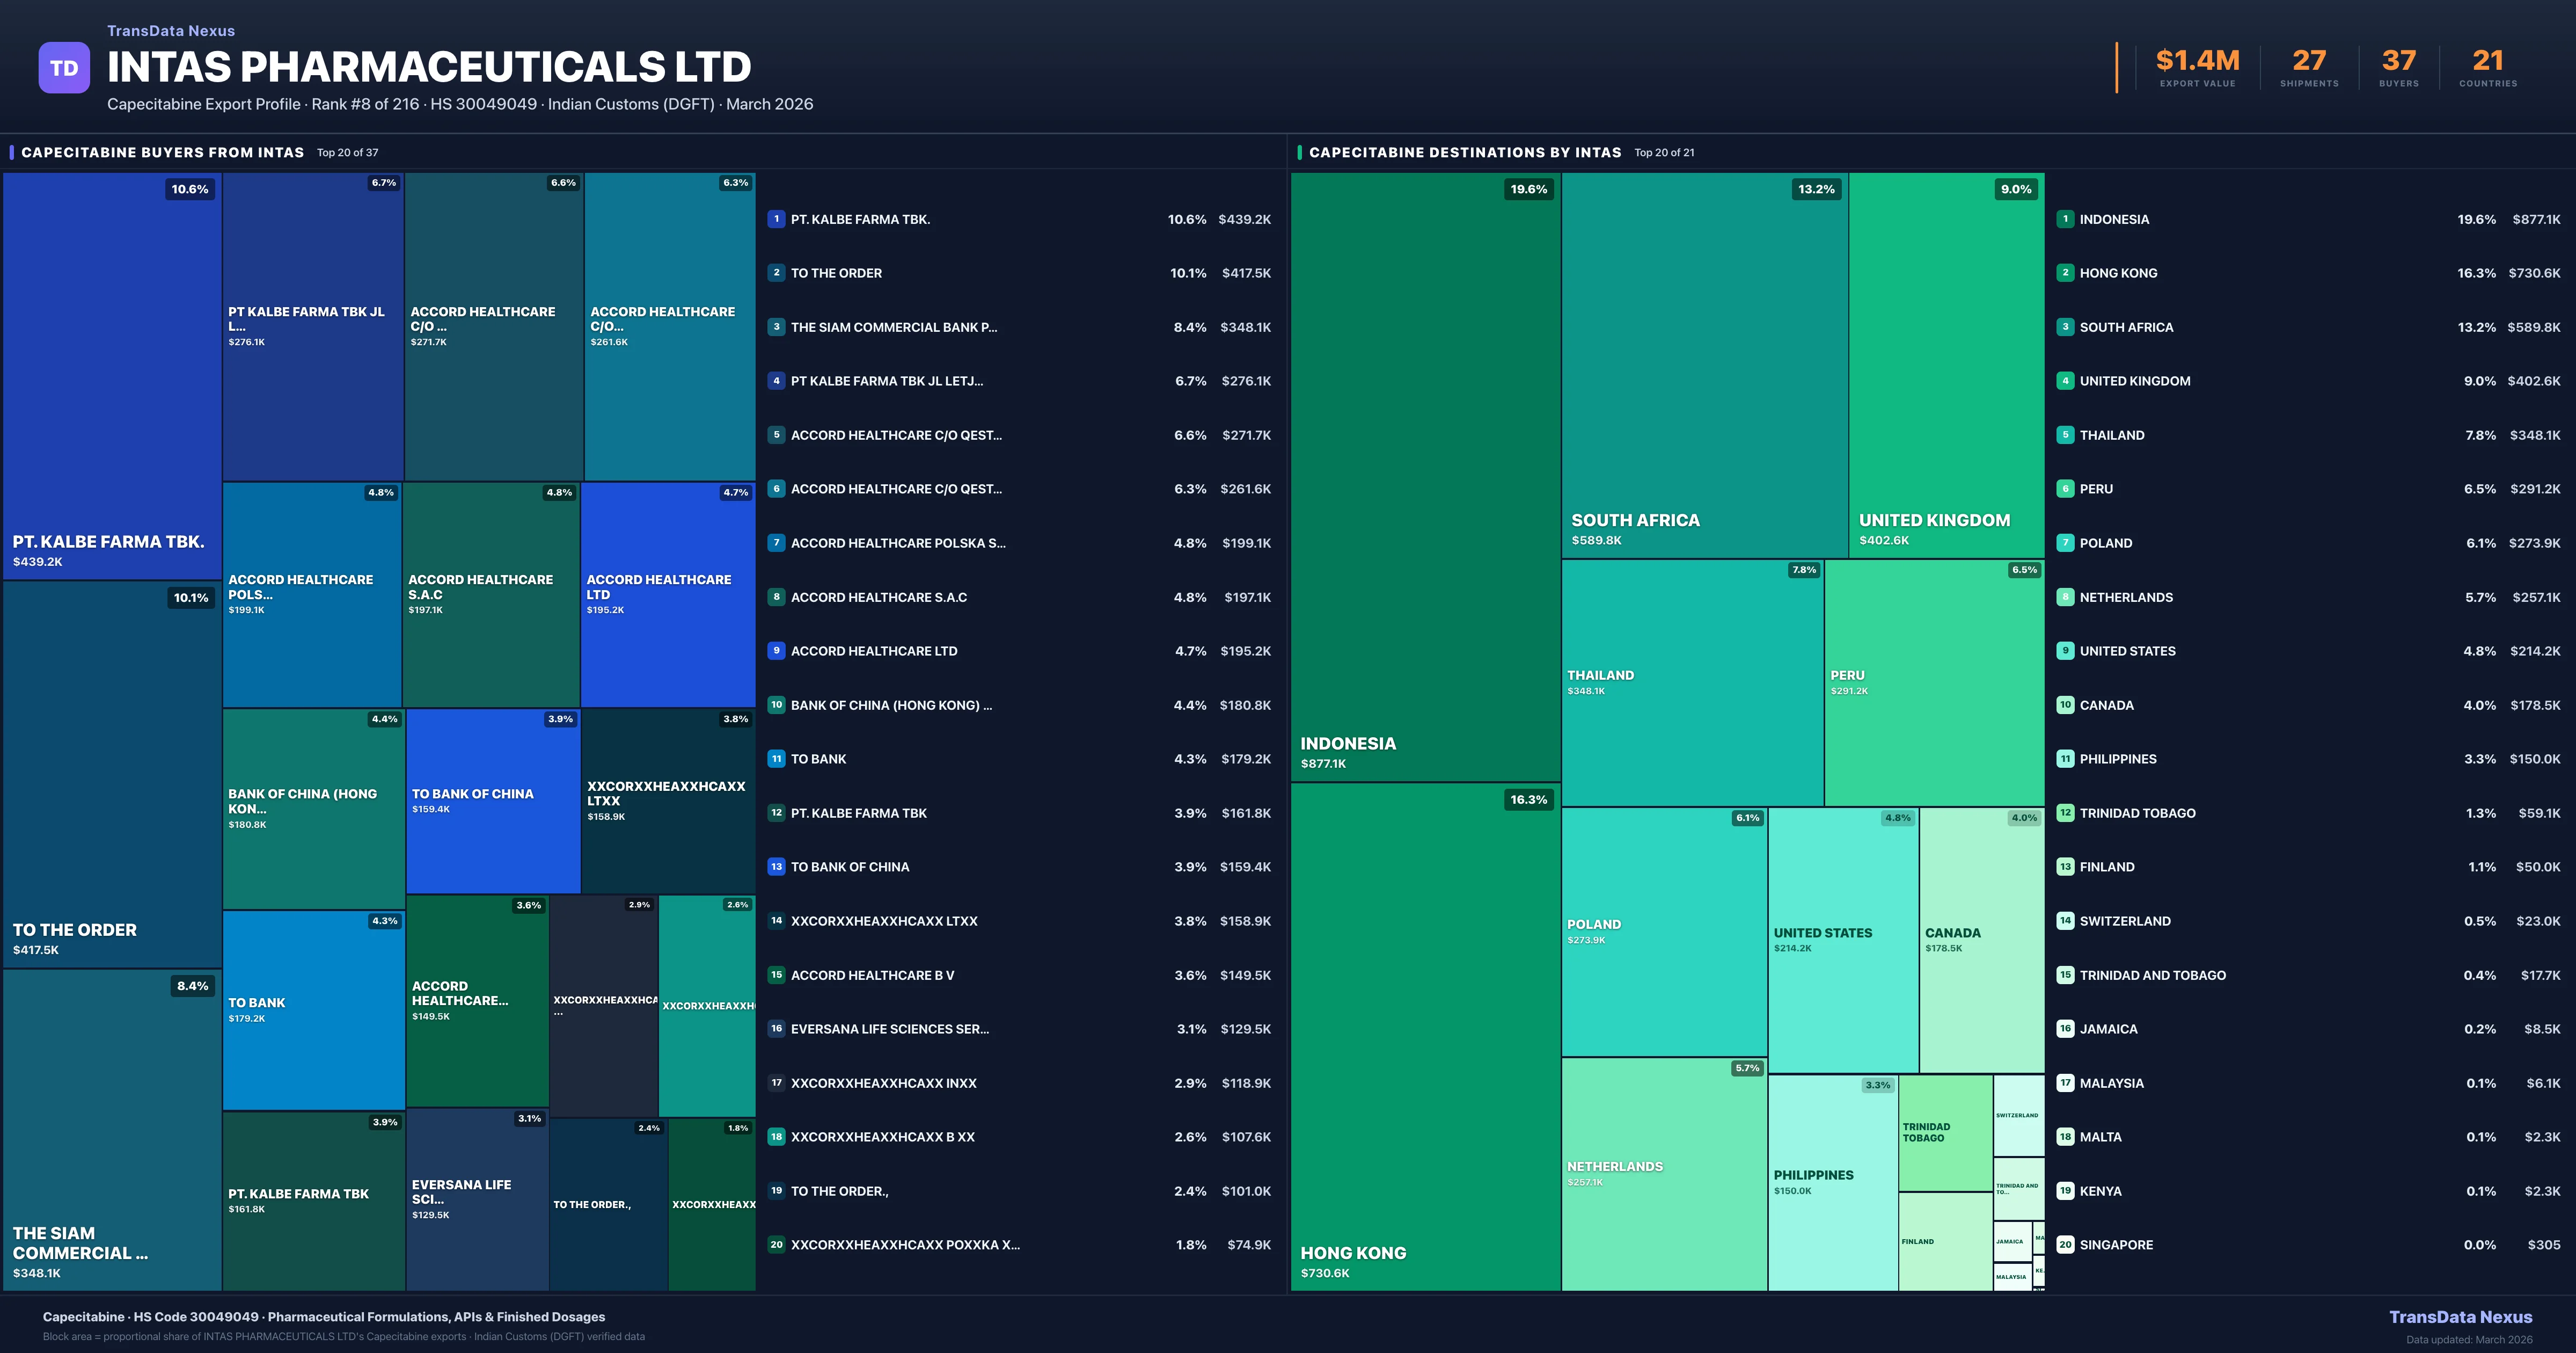Click rank 1 badge beside INDONESIA

coord(2065,219)
